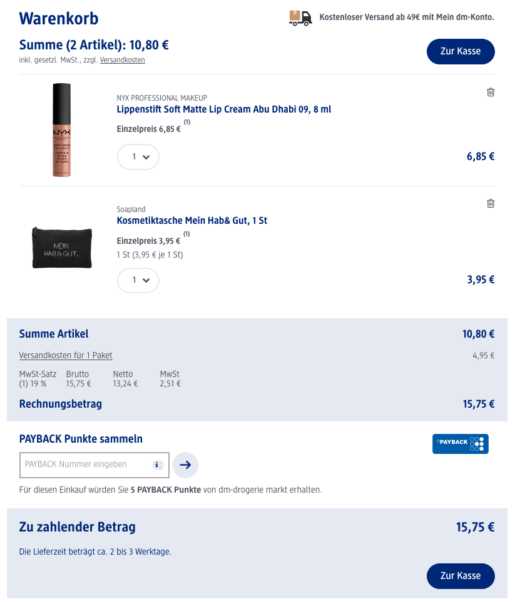Click the black cosmetic bag product image
The height and width of the screenshot is (604, 515).
pos(62,247)
